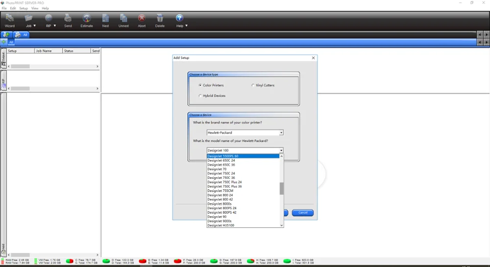Click the PhotoPRINT app icon in title bar
The height and width of the screenshot is (267, 490).
pyautogui.click(x=2, y=3)
